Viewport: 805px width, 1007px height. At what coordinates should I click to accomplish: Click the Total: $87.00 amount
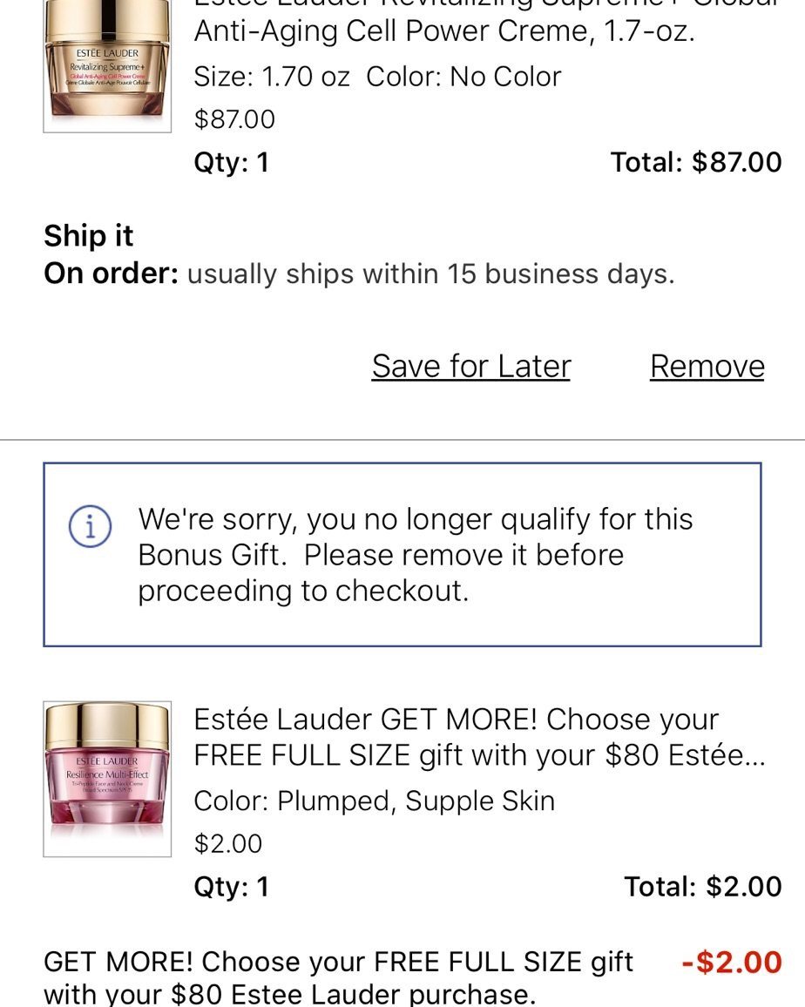pyautogui.click(x=696, y=162)
